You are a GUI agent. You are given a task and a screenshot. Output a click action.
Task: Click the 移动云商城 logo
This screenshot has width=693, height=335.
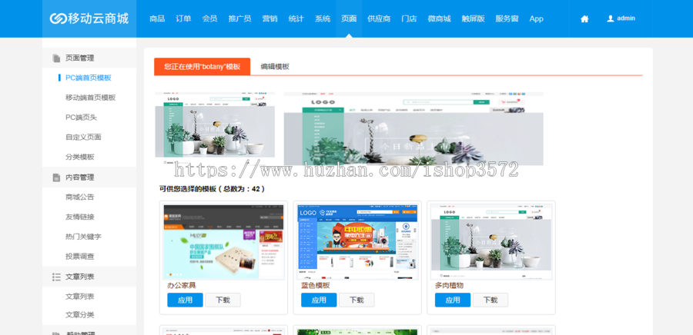[x=89, y=18]
